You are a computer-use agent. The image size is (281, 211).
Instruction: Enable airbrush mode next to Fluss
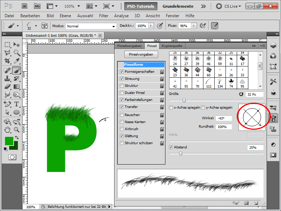click(203, 26)
